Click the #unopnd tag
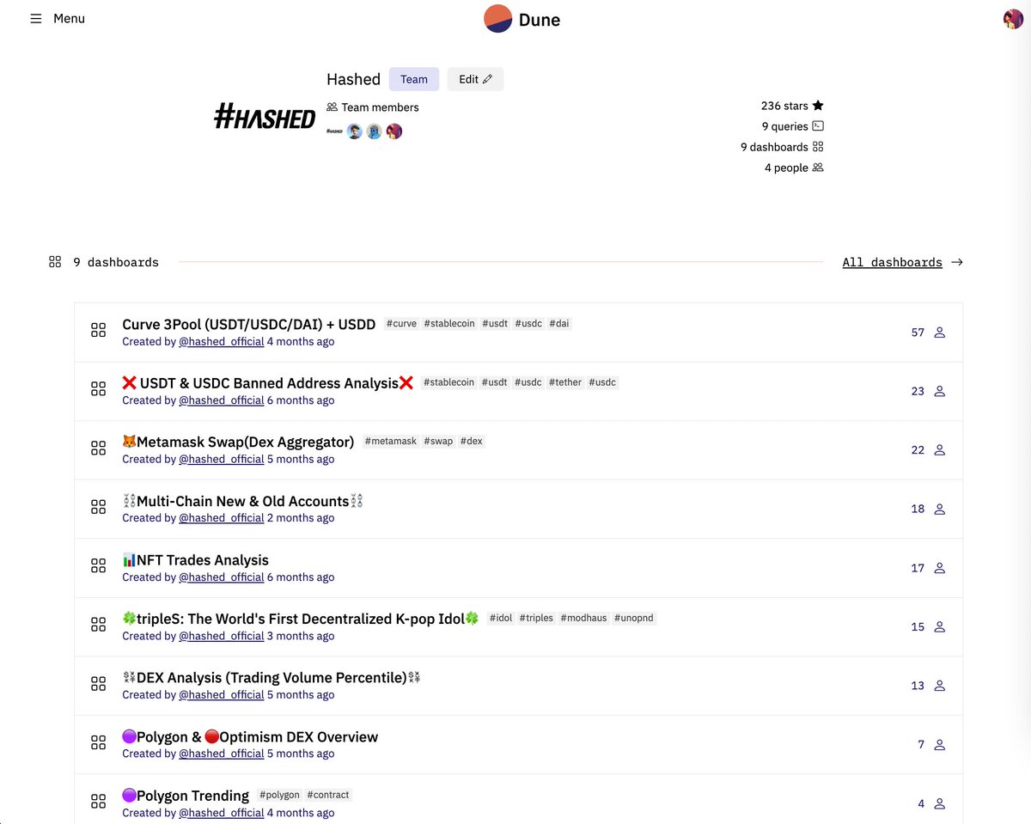The width and height of the screenshot is (1031, 824). (x=634, y=619)
